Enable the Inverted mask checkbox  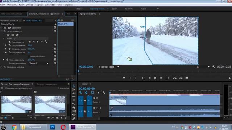tap(29, 56)
